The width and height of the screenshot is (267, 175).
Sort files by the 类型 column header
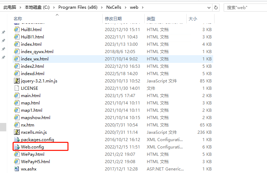point(151,19)
